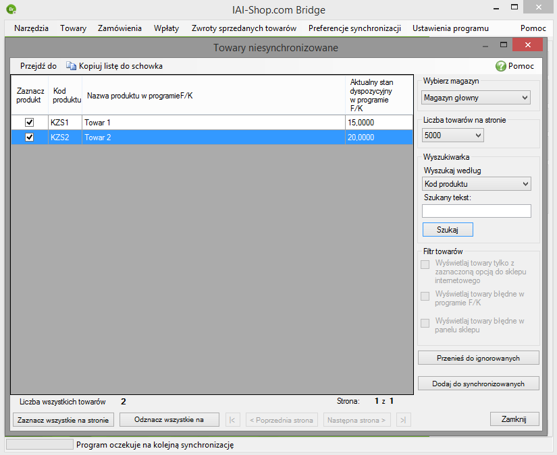Click the Szukaj button
557x455 pixels.
pos(447,230)
